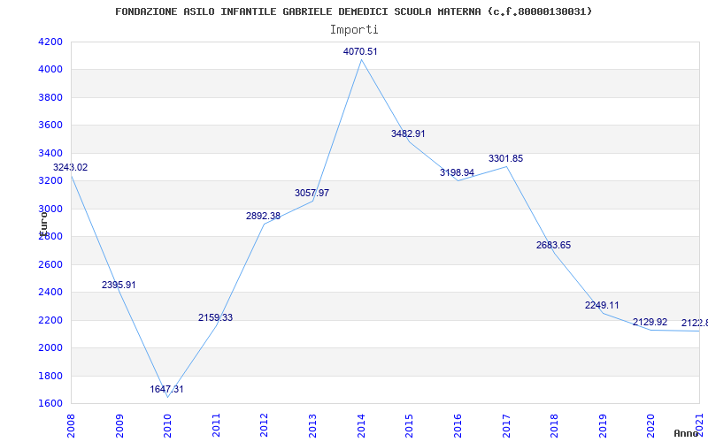Image resolution: width=708 pixels, height=442 pixels.
Task: Select data label 3057.97
Action: click(x=312, y=193)
